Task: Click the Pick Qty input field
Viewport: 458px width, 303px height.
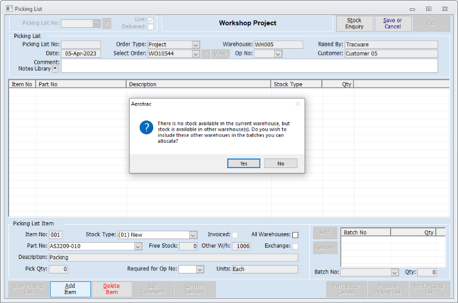Action: pos(58,269)
